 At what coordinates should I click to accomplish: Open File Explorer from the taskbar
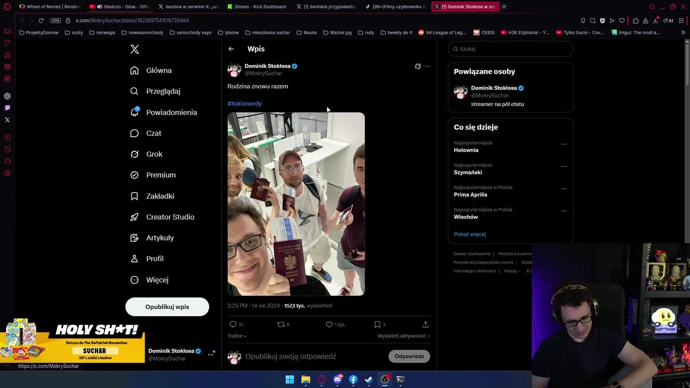[x=306, y=379]
